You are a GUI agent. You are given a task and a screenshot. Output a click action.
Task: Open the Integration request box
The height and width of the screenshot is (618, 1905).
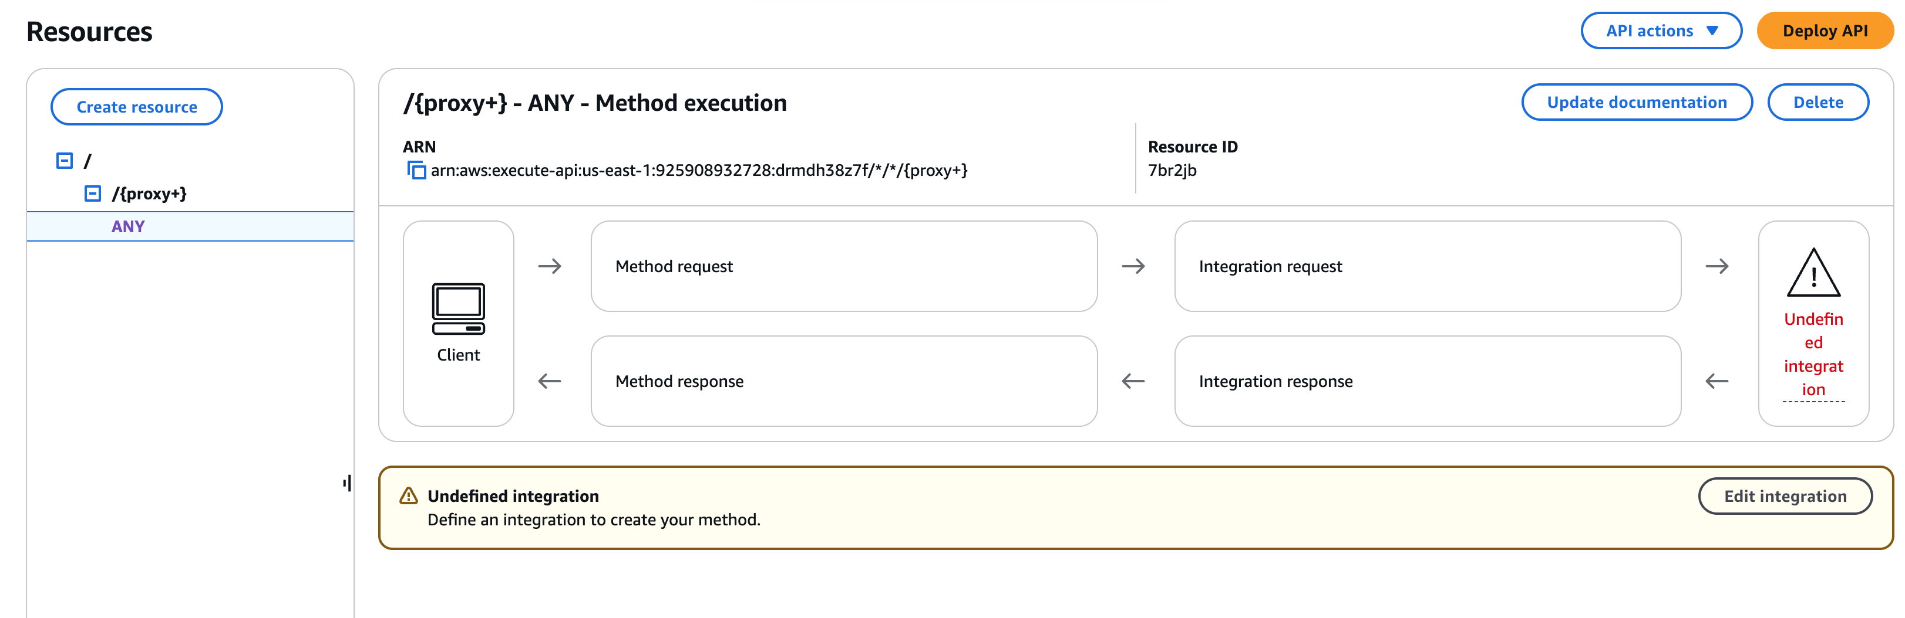click(1426, 266)
